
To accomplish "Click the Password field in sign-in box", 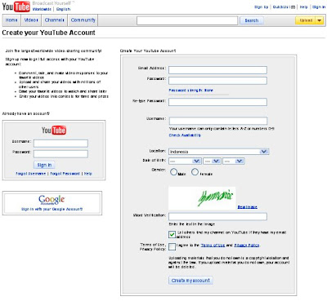I will click(x=60, y=154).
